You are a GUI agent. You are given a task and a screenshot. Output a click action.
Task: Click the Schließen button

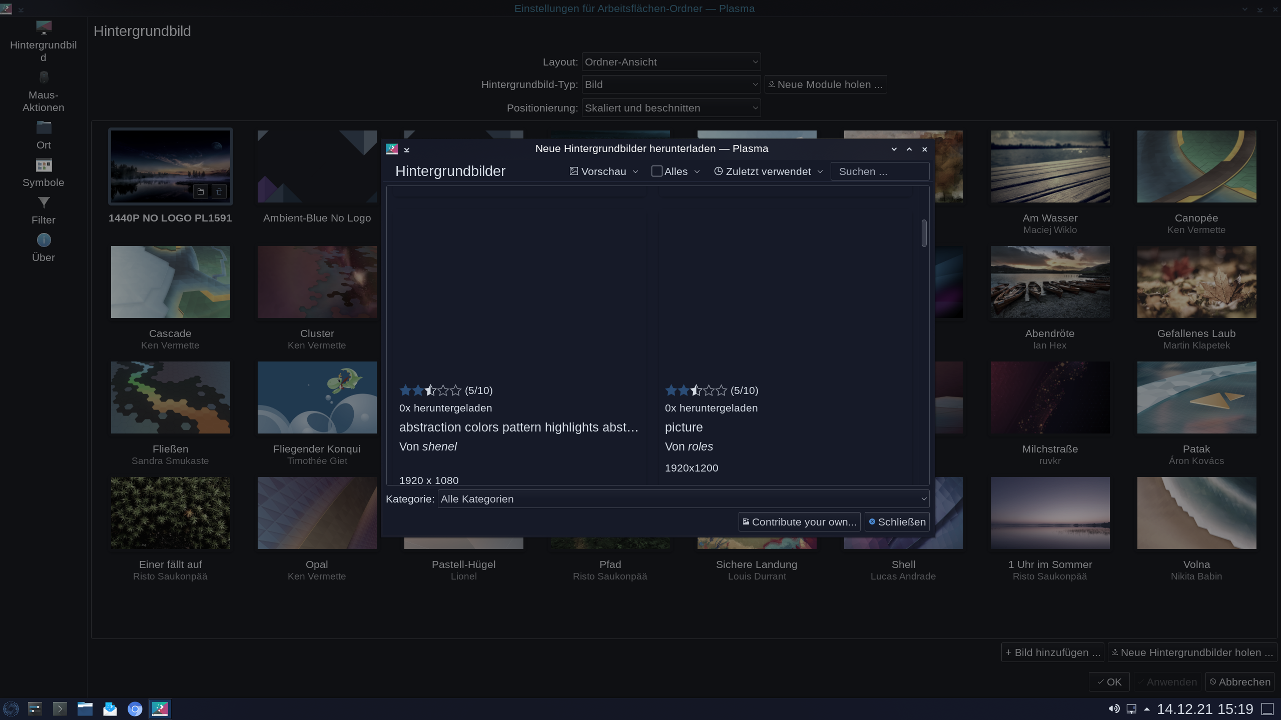[897, 522]
